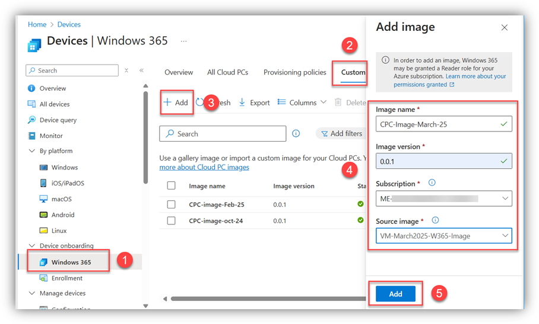Click the Android platform icon

tap(44, 214)
